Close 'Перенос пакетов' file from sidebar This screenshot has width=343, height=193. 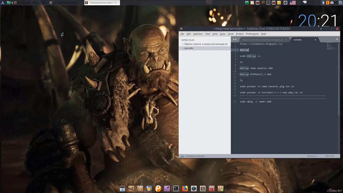pyautogui.click(x=183, y=44)
